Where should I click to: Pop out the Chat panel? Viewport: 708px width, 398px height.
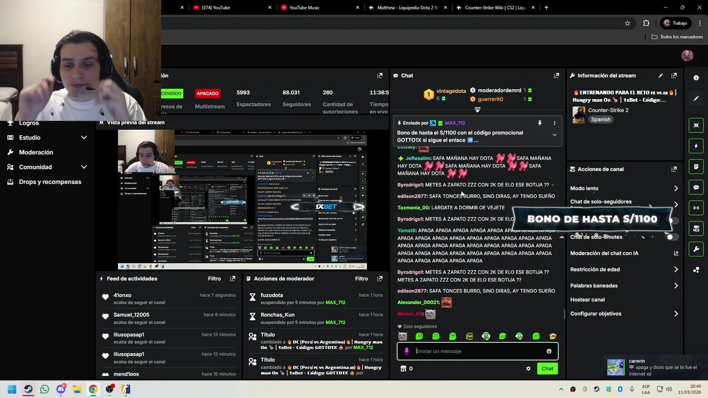pyautogui.click(x=556, y=76)
